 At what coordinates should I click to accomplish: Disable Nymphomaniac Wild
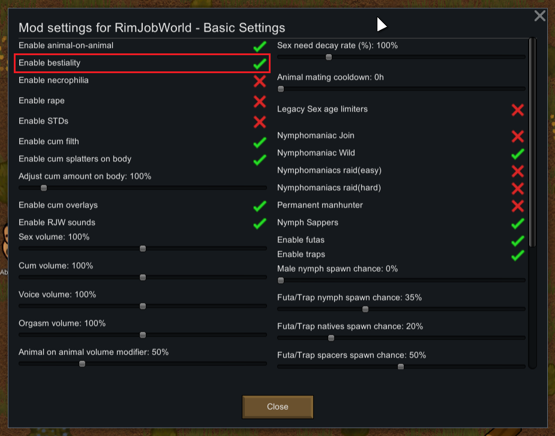pos(517,154)
